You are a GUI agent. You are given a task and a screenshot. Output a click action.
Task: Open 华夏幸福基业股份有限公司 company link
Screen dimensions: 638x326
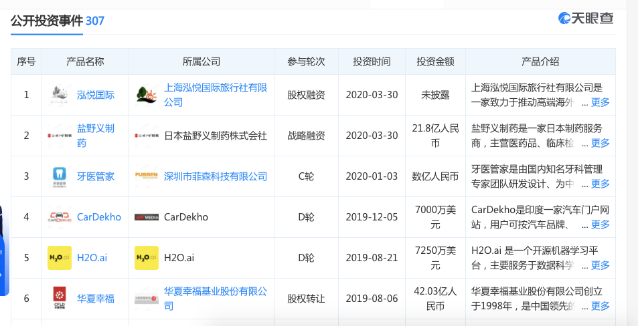pos(216,299)
